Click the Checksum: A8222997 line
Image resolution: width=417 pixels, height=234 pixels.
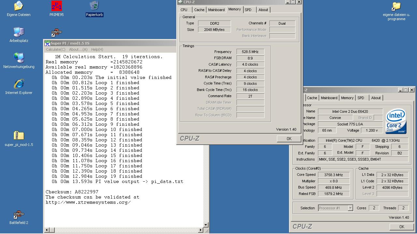[x=72, y=192]
